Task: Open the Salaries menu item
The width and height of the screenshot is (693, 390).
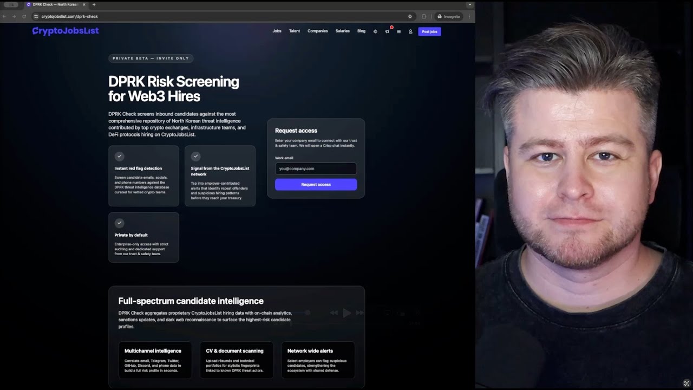Action: (x=342, y=31)
